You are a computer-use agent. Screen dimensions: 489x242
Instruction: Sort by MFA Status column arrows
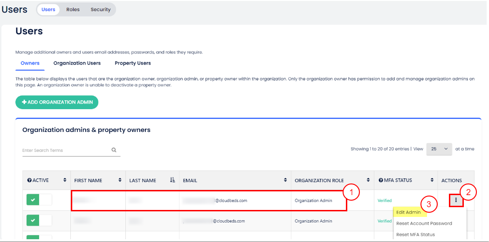(430, 180)
